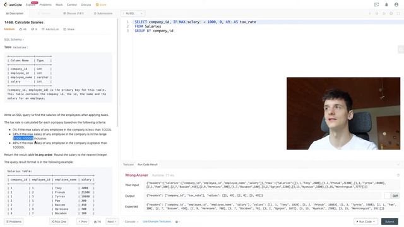Open notifications bell

point(386,4)
